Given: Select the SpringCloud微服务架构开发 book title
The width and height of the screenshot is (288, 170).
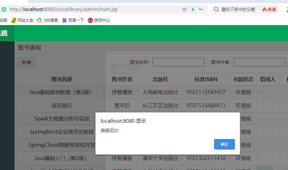Looking at the screenshot, I should [x=62, y=145].
